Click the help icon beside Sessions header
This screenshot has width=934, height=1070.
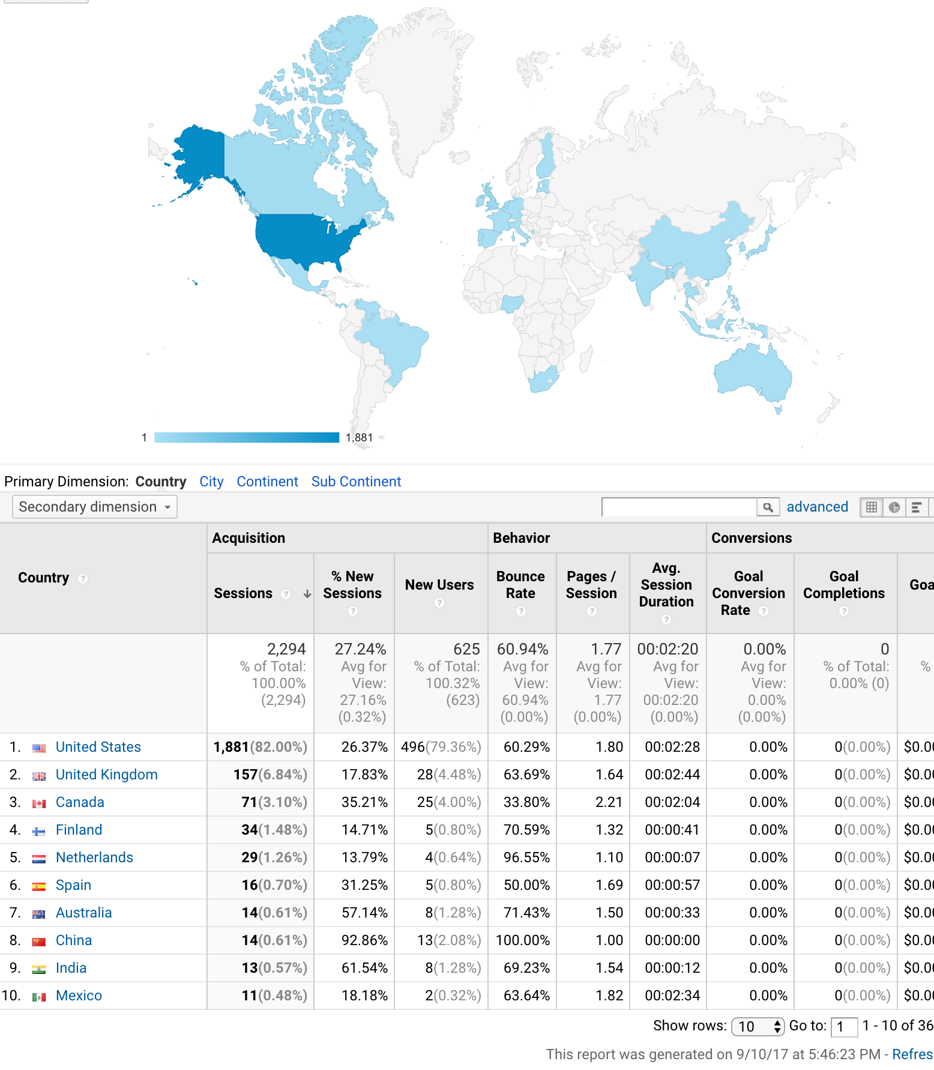[x=286, y=594]
